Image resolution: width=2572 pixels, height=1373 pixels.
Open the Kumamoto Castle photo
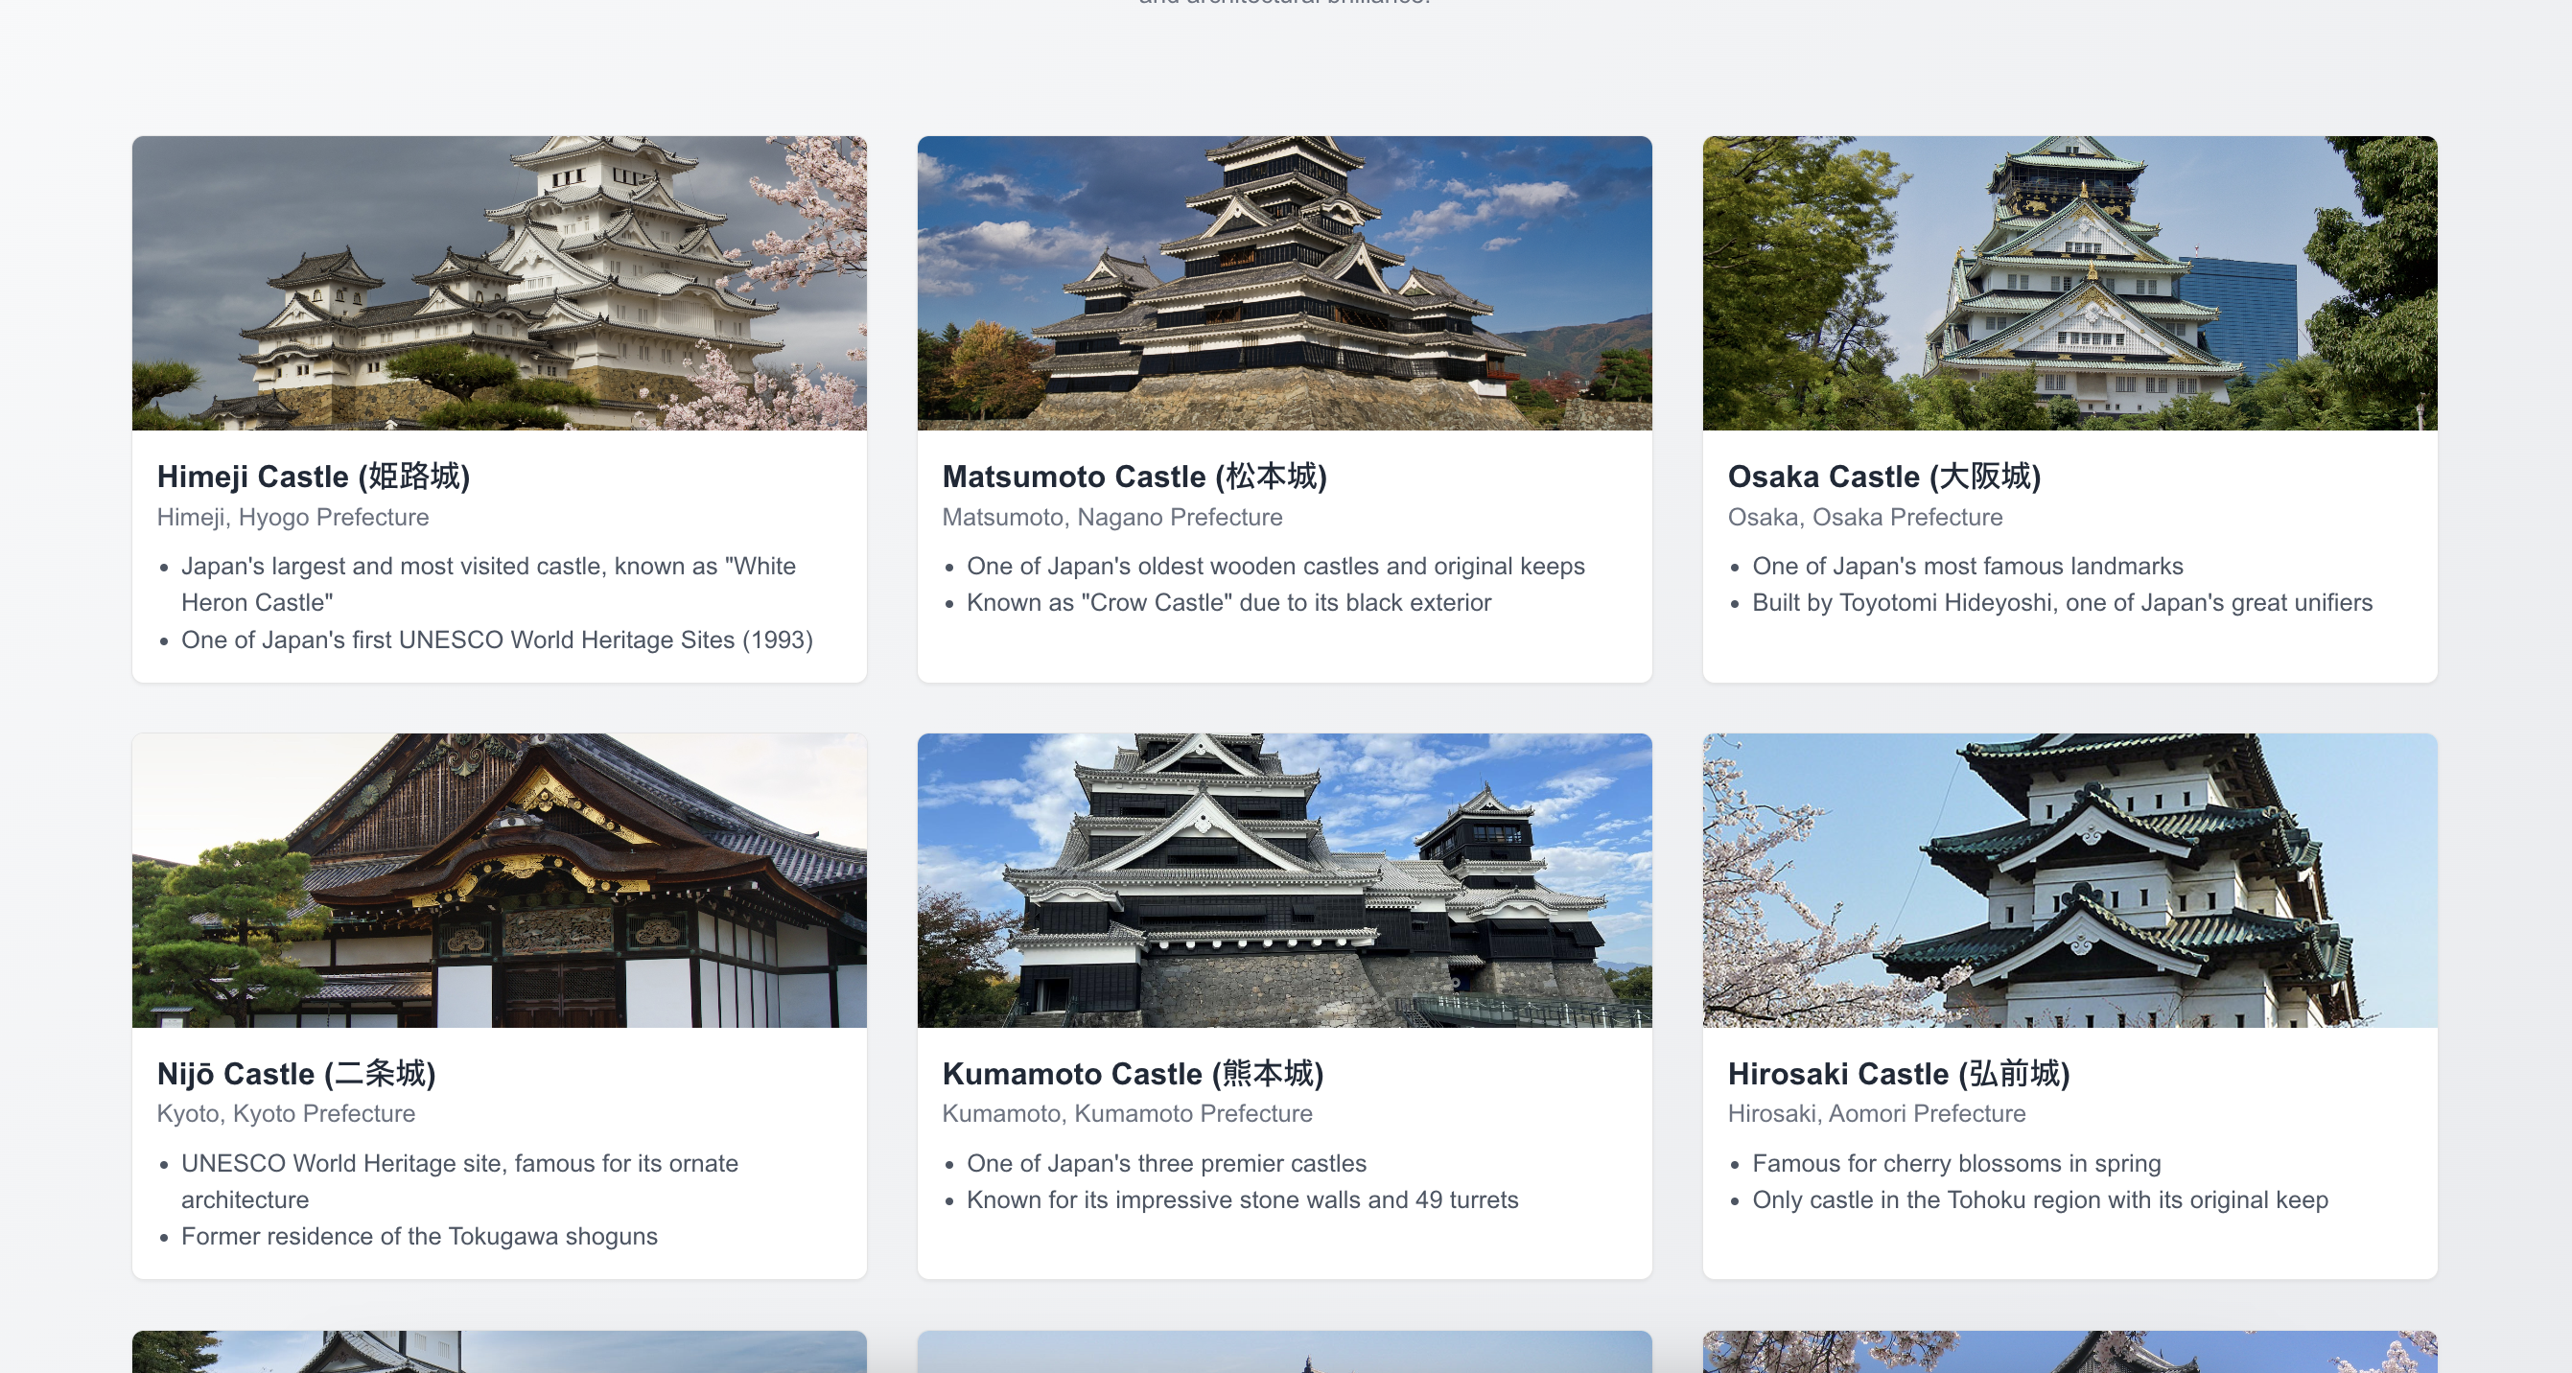click(1284, 880)
